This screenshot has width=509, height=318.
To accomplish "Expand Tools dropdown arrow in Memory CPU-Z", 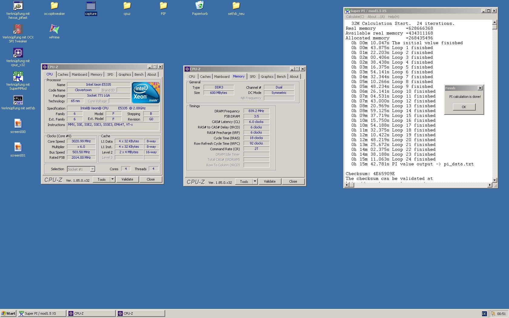I will pyautogui.click(x=255, y=181).
